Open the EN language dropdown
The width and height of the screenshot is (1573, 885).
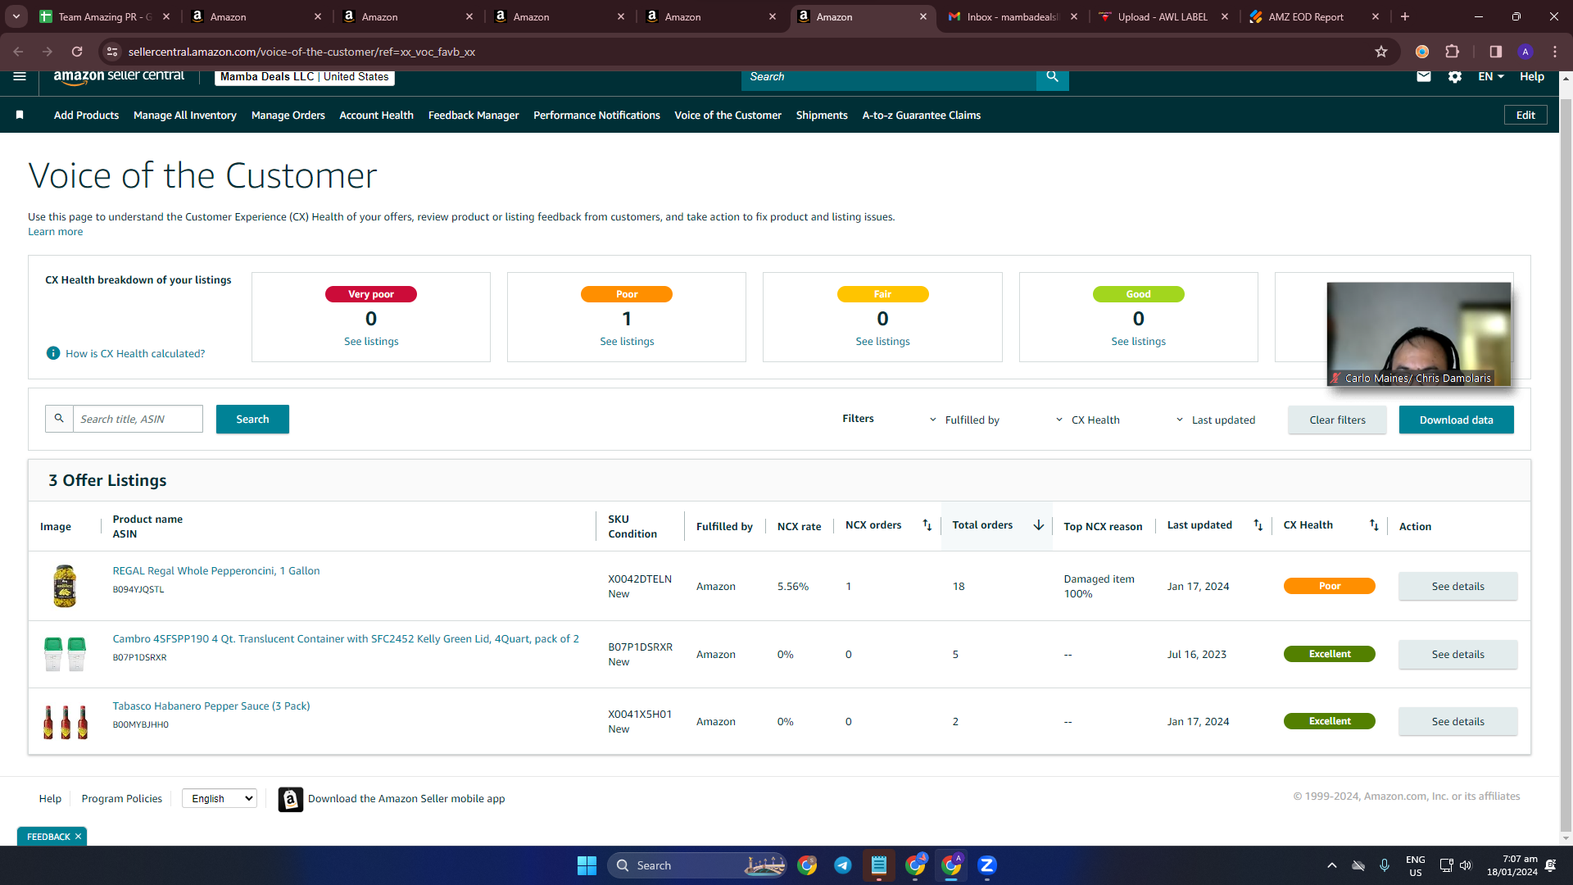point(1491,76)
